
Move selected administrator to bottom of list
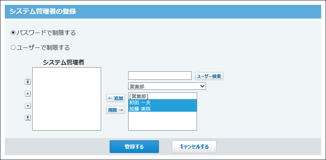(x=28, y=118)
